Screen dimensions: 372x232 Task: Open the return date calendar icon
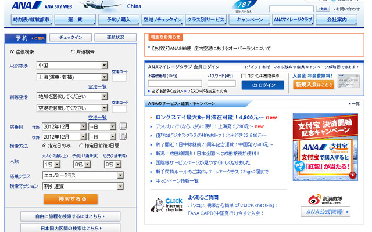click(123, 136)
